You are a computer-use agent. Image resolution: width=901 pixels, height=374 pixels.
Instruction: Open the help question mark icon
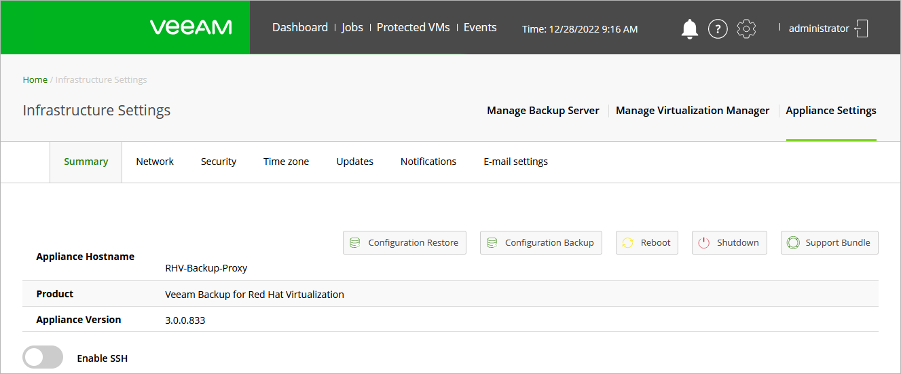tap(718, 29)
